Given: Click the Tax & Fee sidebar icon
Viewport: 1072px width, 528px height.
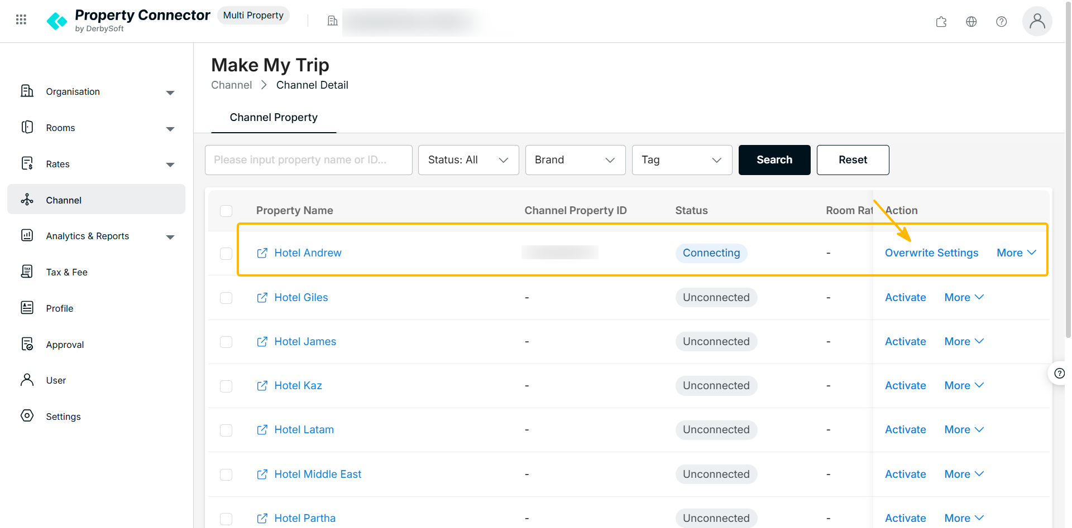Looking at the screenshot, I should 27,272.
